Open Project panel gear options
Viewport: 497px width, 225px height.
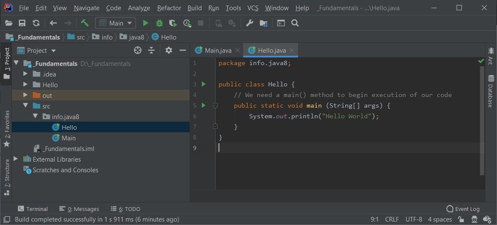click(x=169, y=50)
